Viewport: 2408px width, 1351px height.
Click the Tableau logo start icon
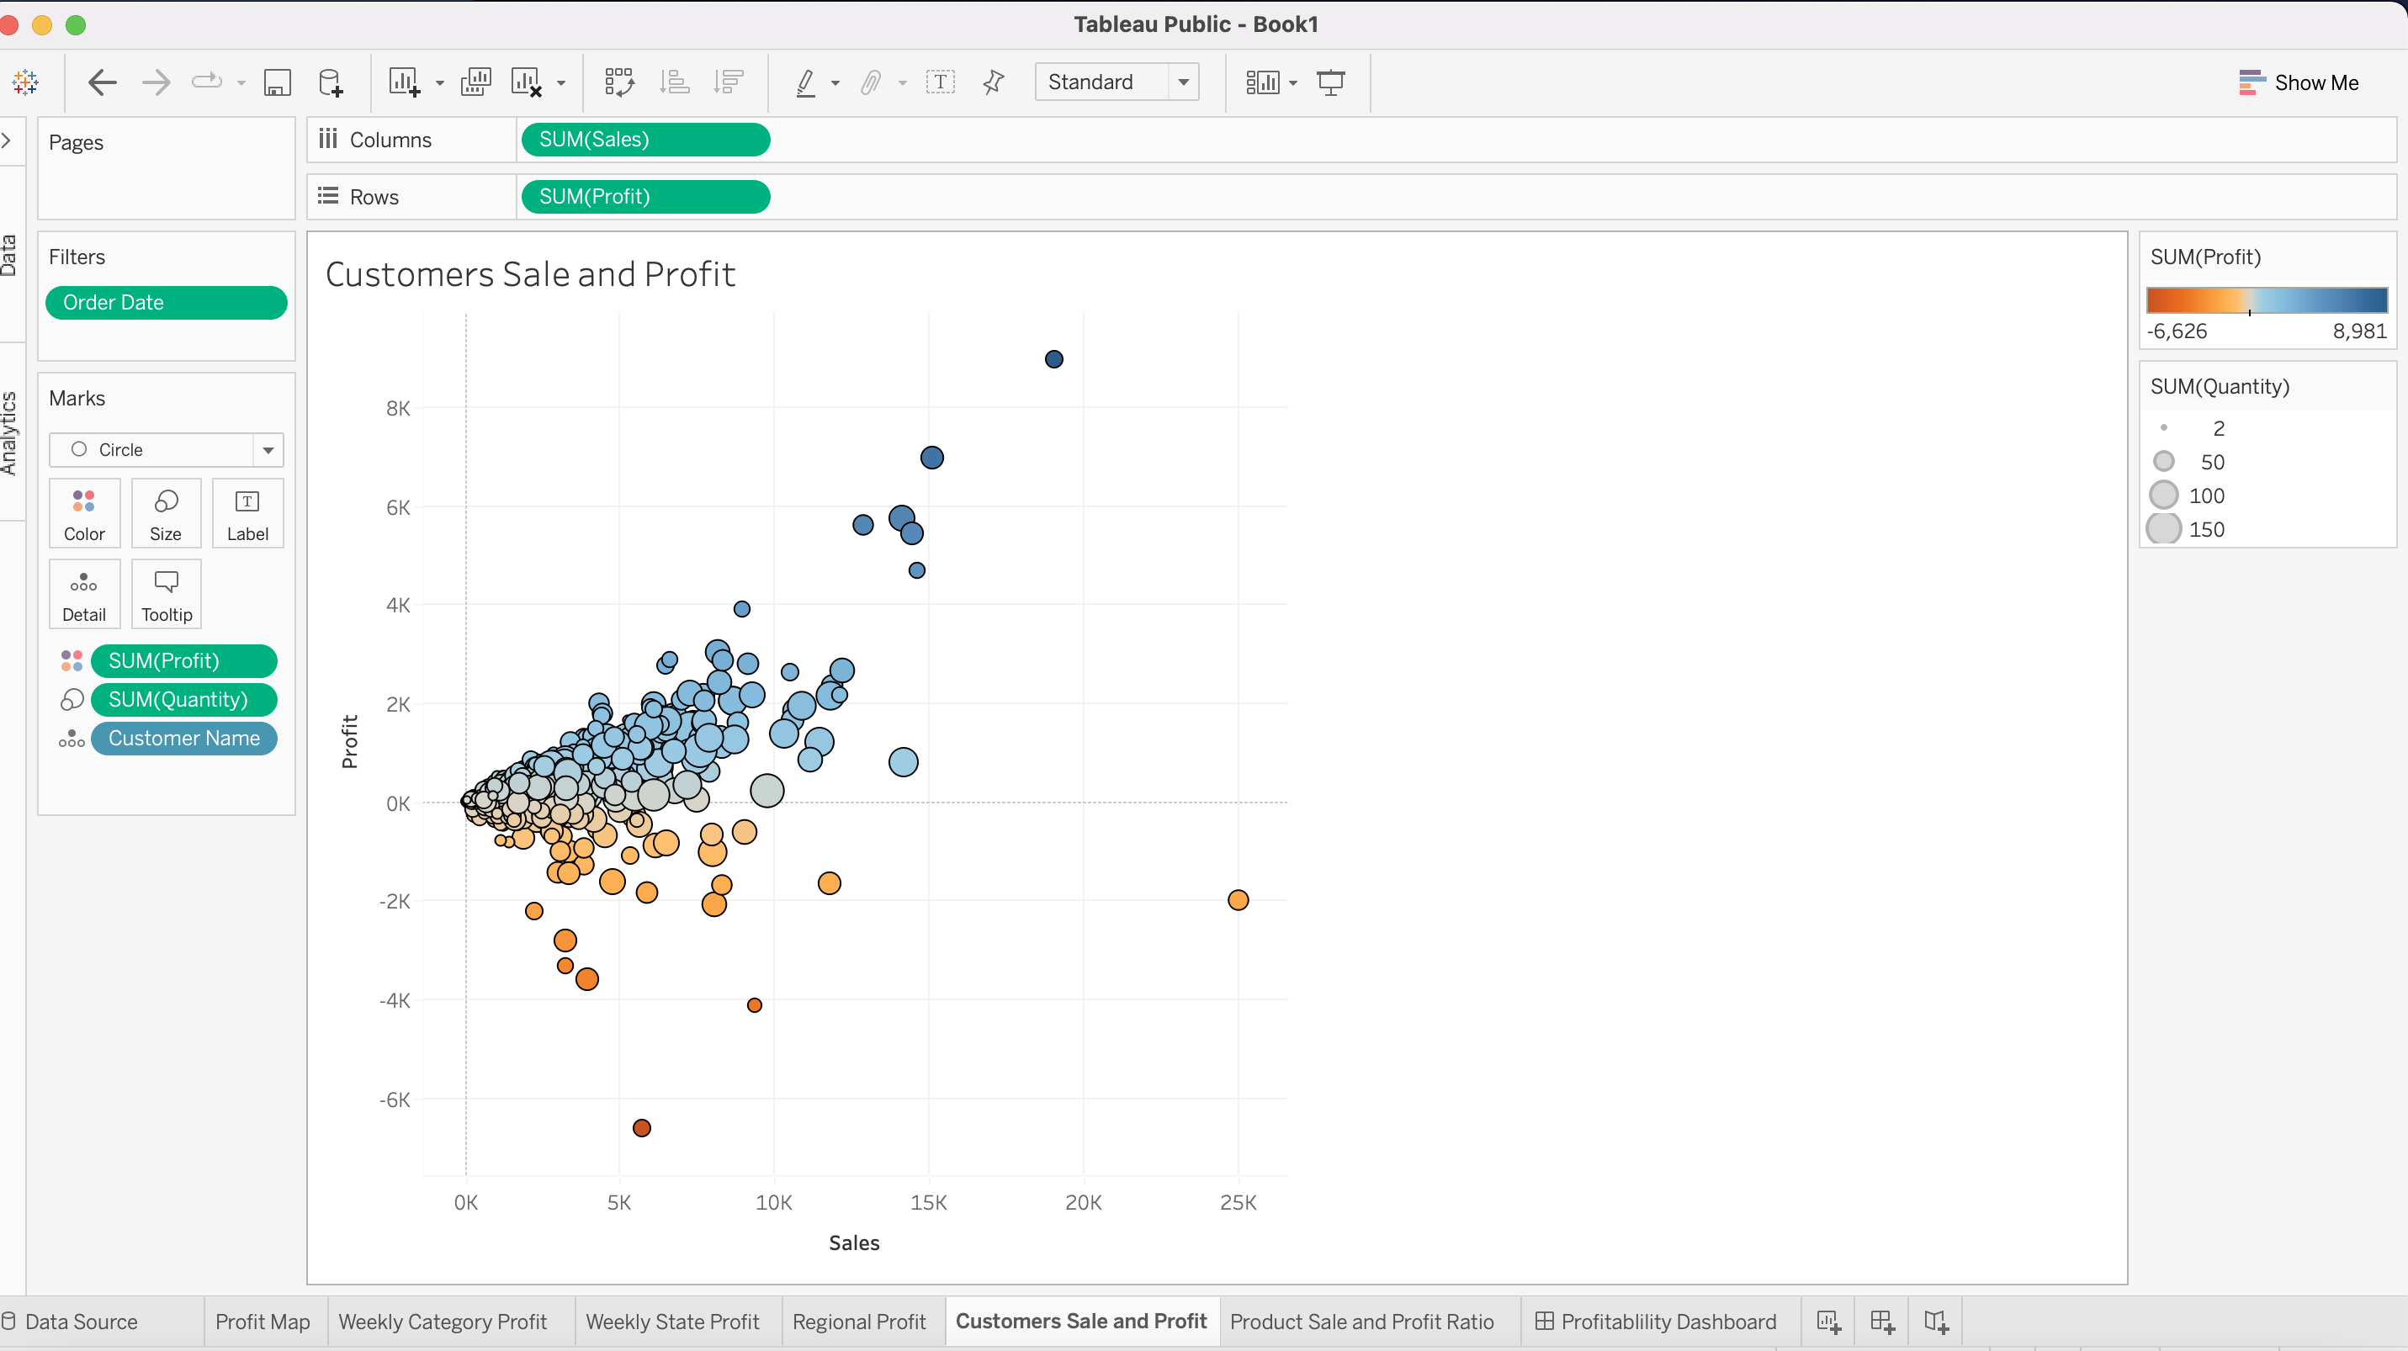[x=25, y=82]
